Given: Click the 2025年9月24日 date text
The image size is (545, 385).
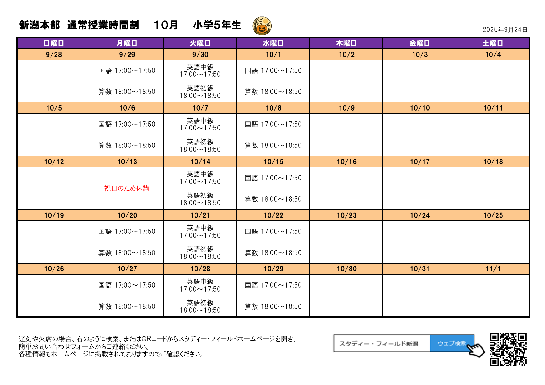Looking at the screenshot, I should (505, 29).
